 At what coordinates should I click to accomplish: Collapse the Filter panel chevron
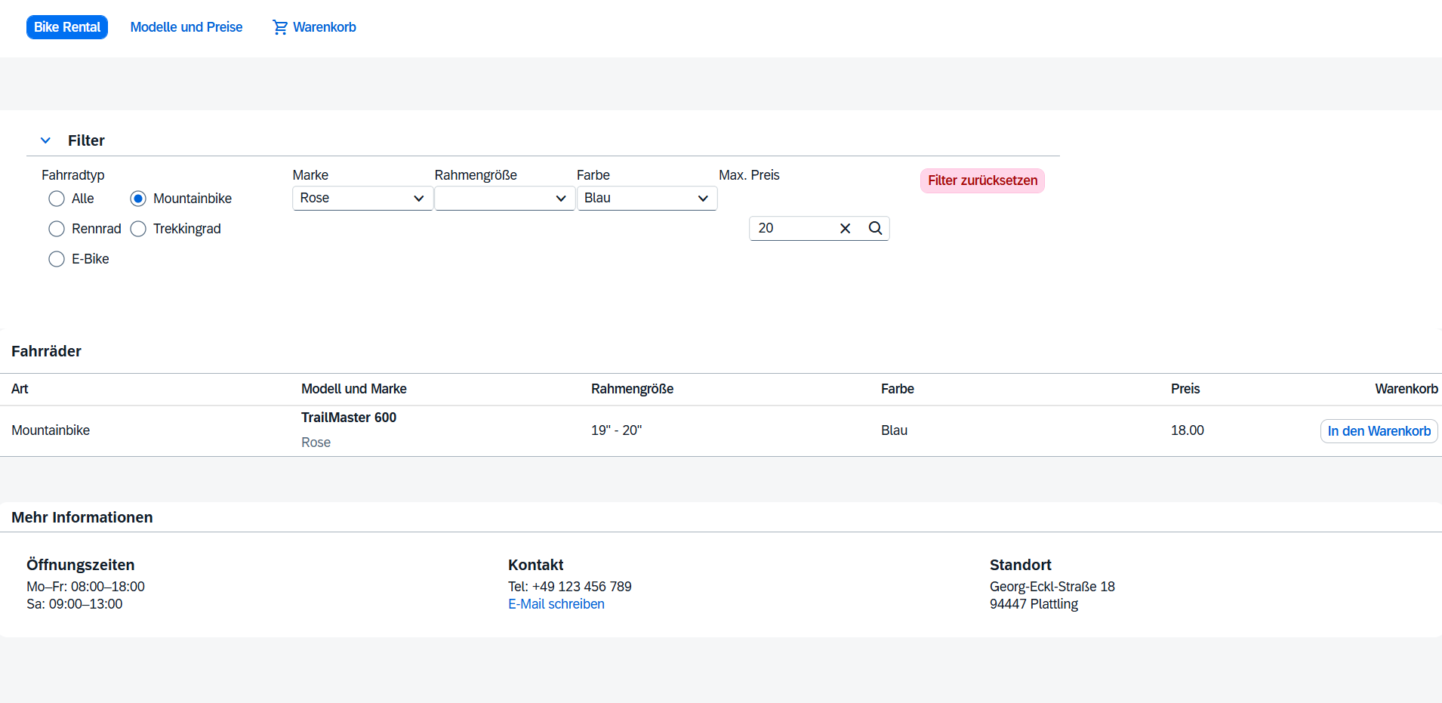pos(45,140)
